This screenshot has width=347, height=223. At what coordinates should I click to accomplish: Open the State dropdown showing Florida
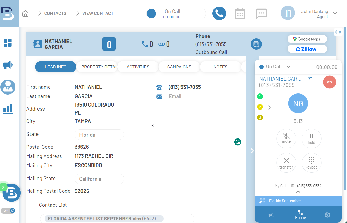[x=99, y=135]
